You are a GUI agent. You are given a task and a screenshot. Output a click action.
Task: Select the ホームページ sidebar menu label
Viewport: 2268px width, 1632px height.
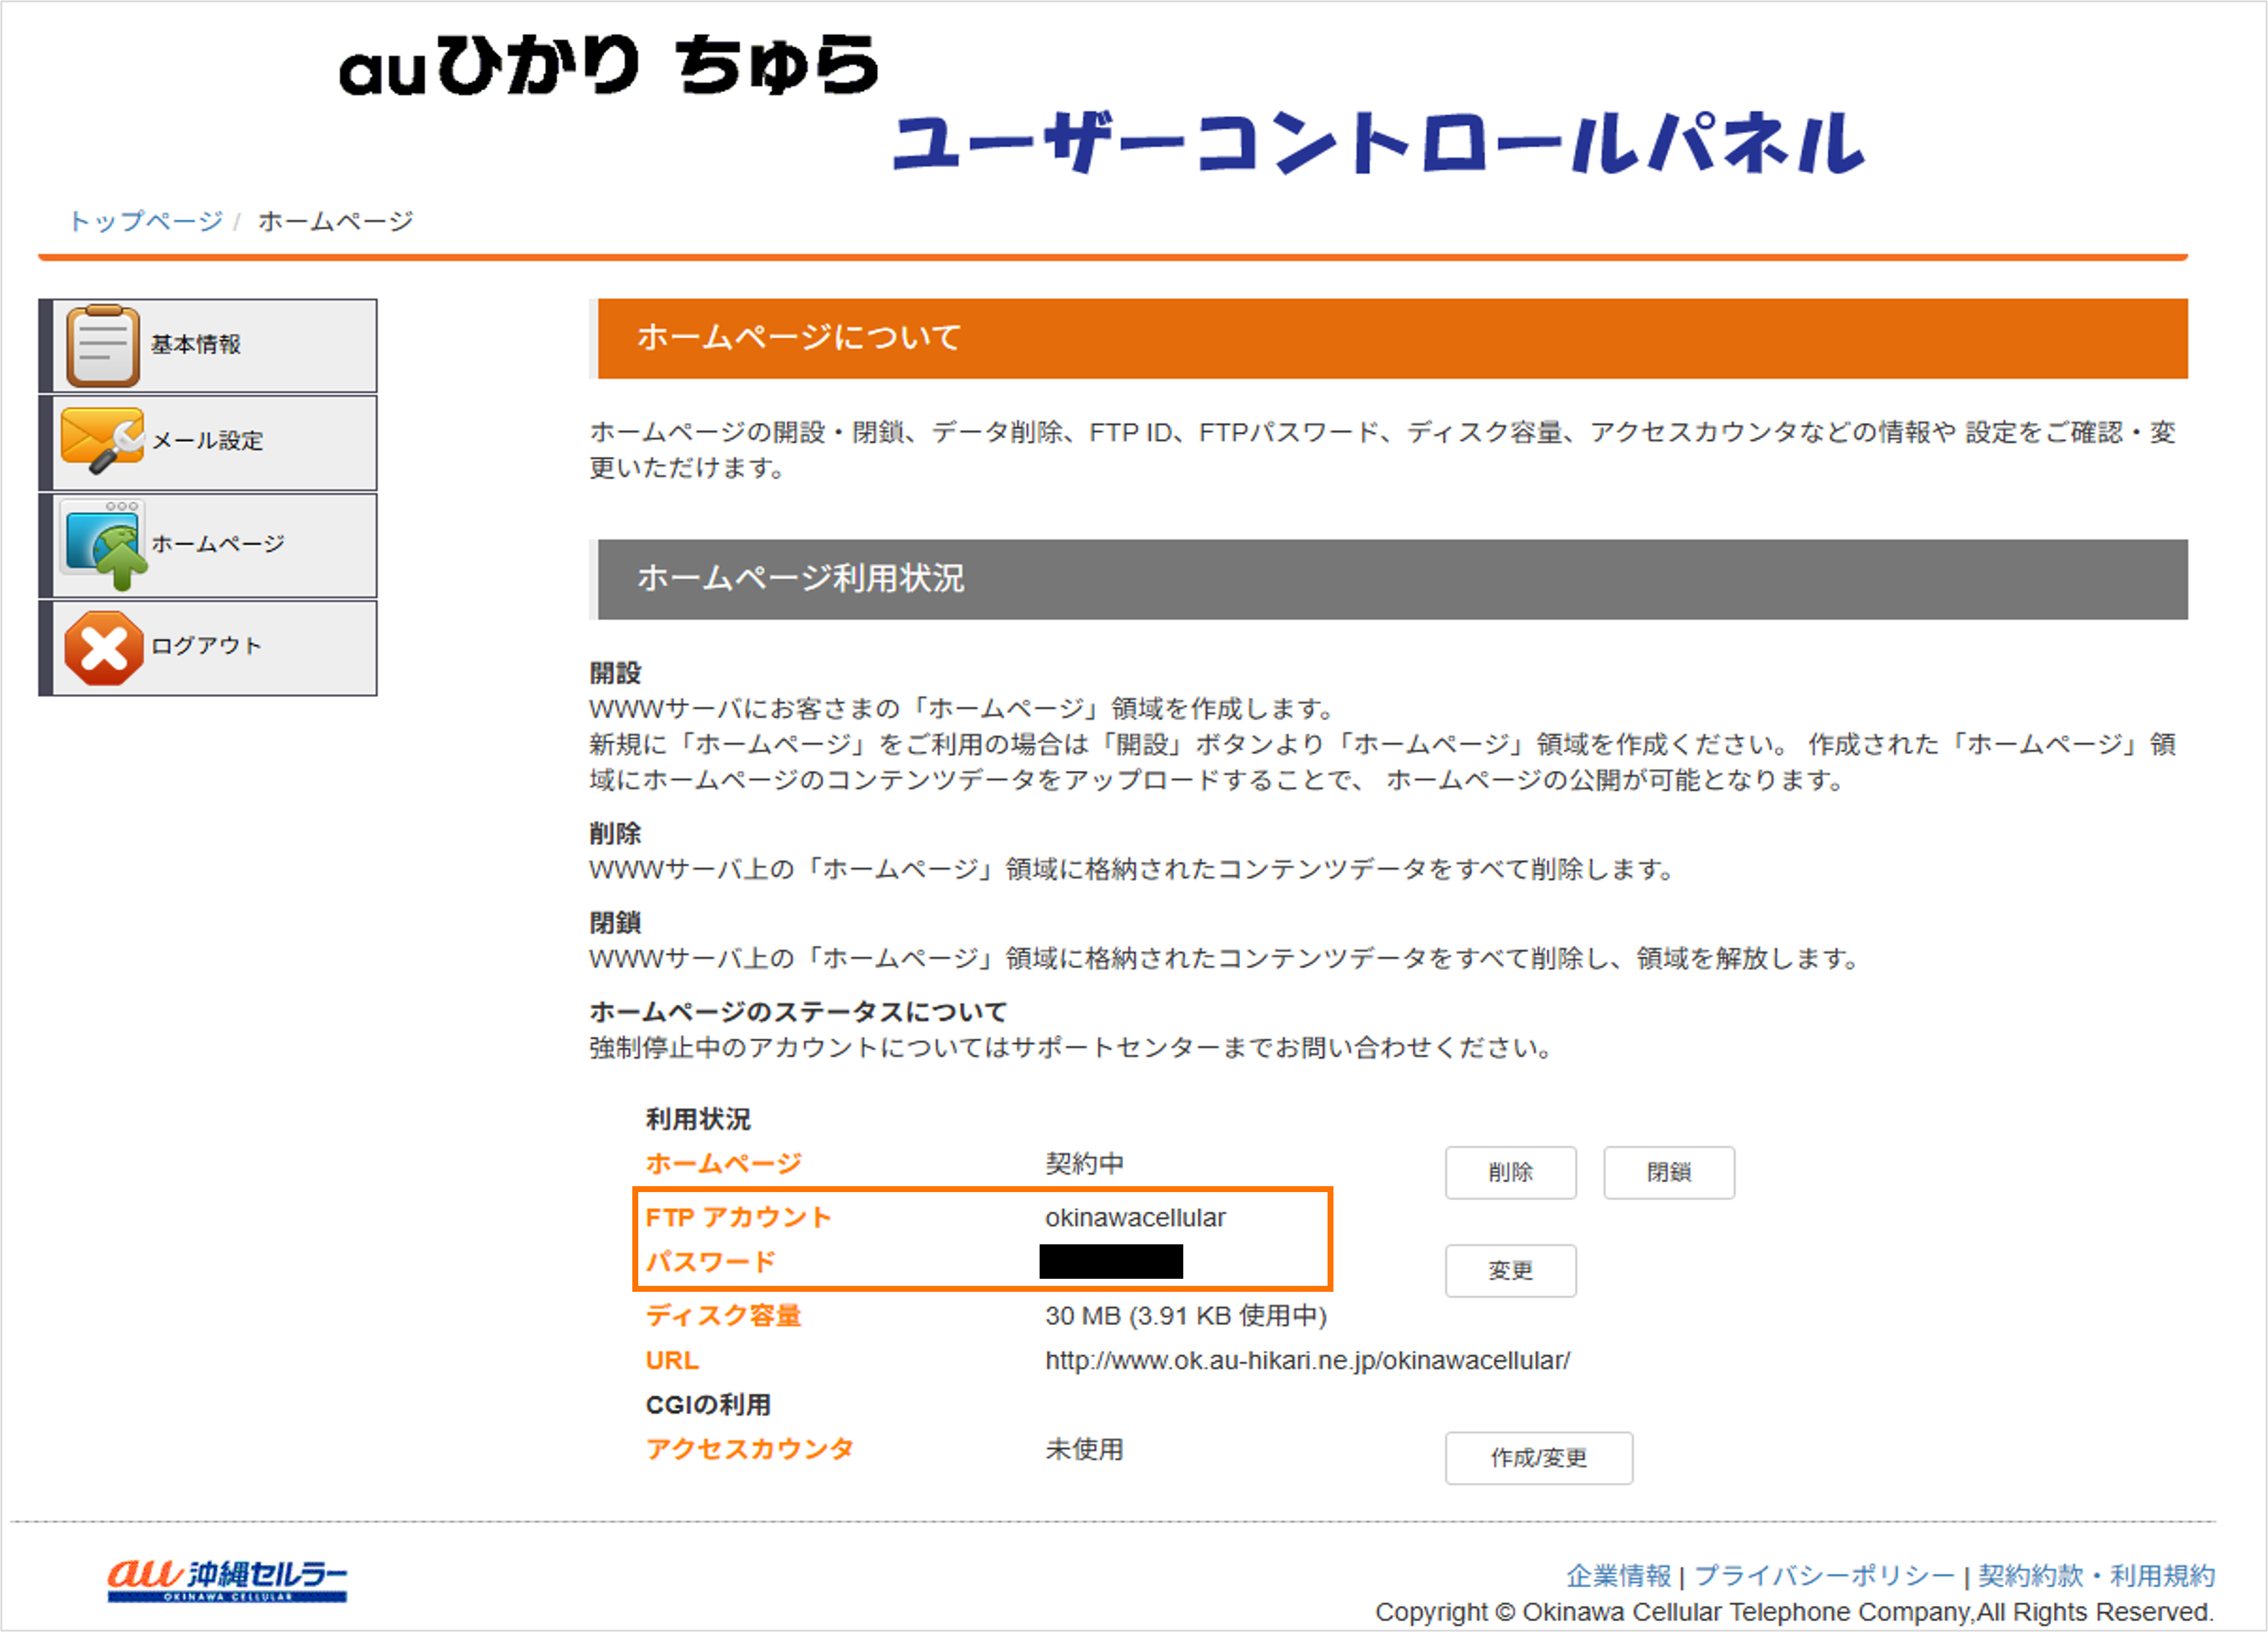[218, 544]
